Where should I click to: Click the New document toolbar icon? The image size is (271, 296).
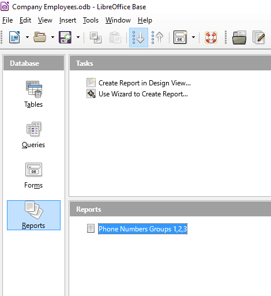pyautogui.click(x=14, y=38)
